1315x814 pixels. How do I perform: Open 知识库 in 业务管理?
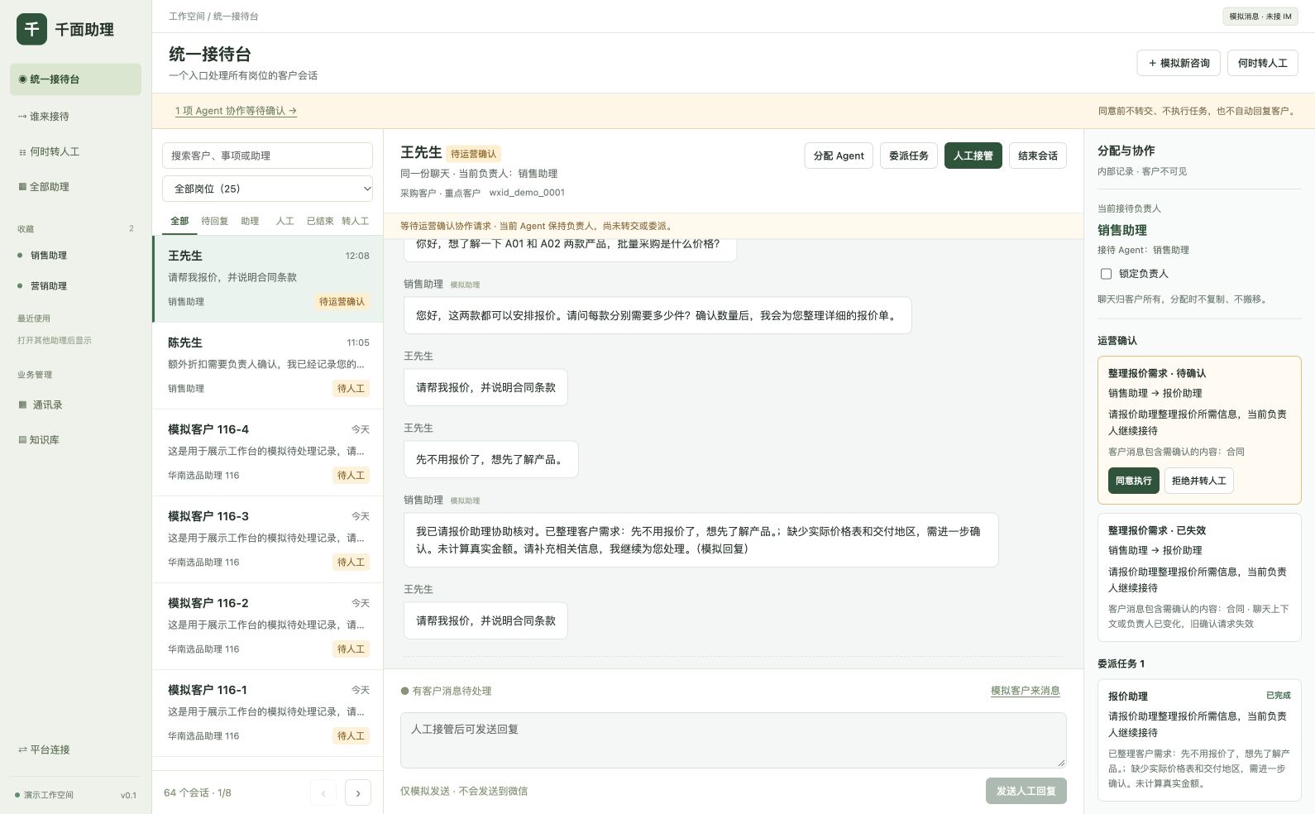76,440
